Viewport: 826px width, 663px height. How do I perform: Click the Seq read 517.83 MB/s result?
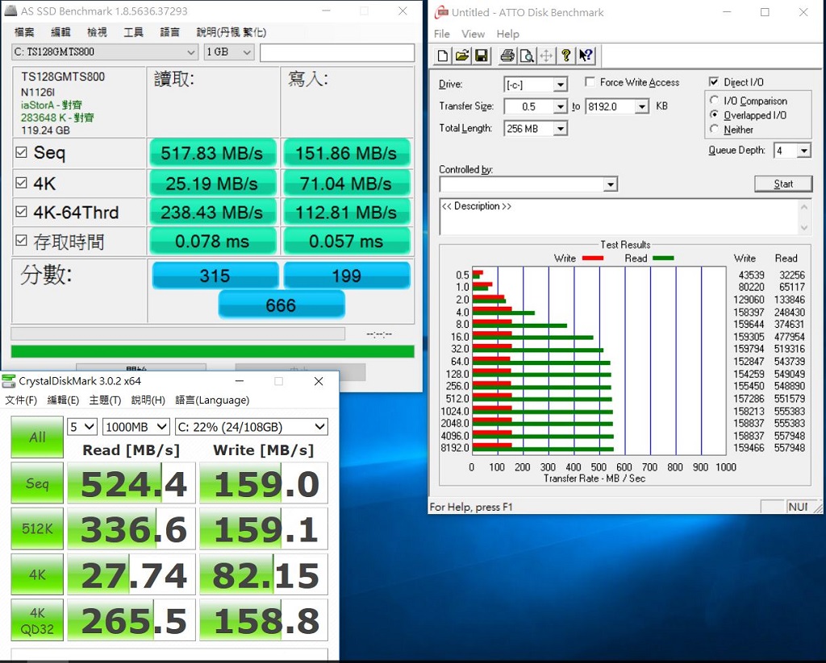pyautogui.click(x=212, y=153)
